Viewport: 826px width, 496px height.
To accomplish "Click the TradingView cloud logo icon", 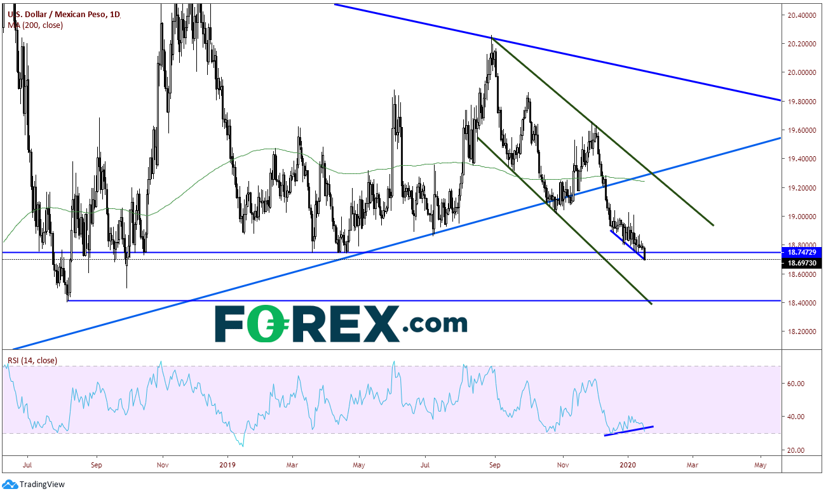I will [10, 485].
